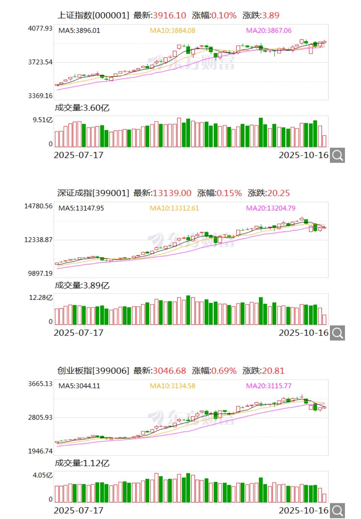
Task: Click the magnifier icon under the 上证指数 chart
Action: (338, 155)
